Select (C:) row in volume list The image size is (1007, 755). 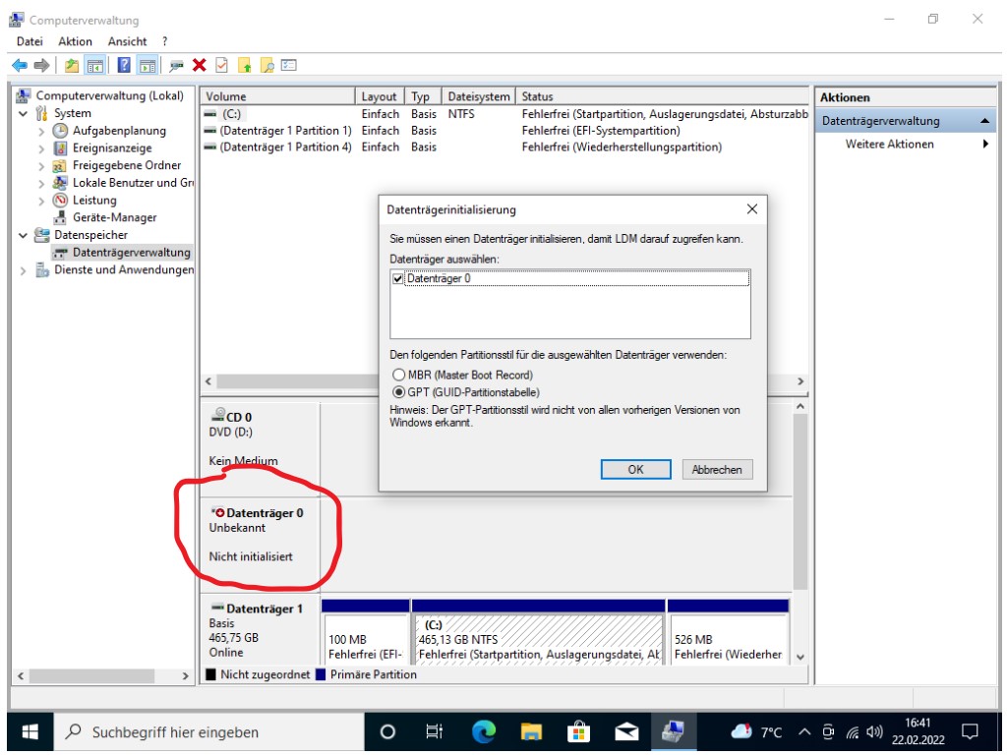pyautogui.click(x=504, y=114)
